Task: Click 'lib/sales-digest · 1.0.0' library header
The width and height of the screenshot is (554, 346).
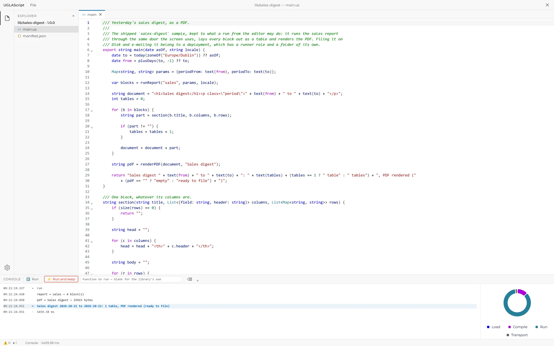Action: (x=36, y=23)
